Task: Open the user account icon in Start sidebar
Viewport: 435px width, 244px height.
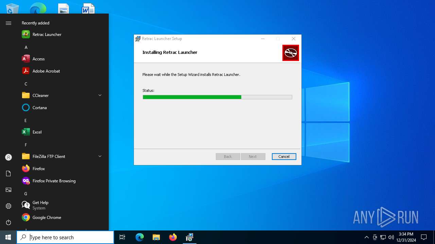Action: 8,157
